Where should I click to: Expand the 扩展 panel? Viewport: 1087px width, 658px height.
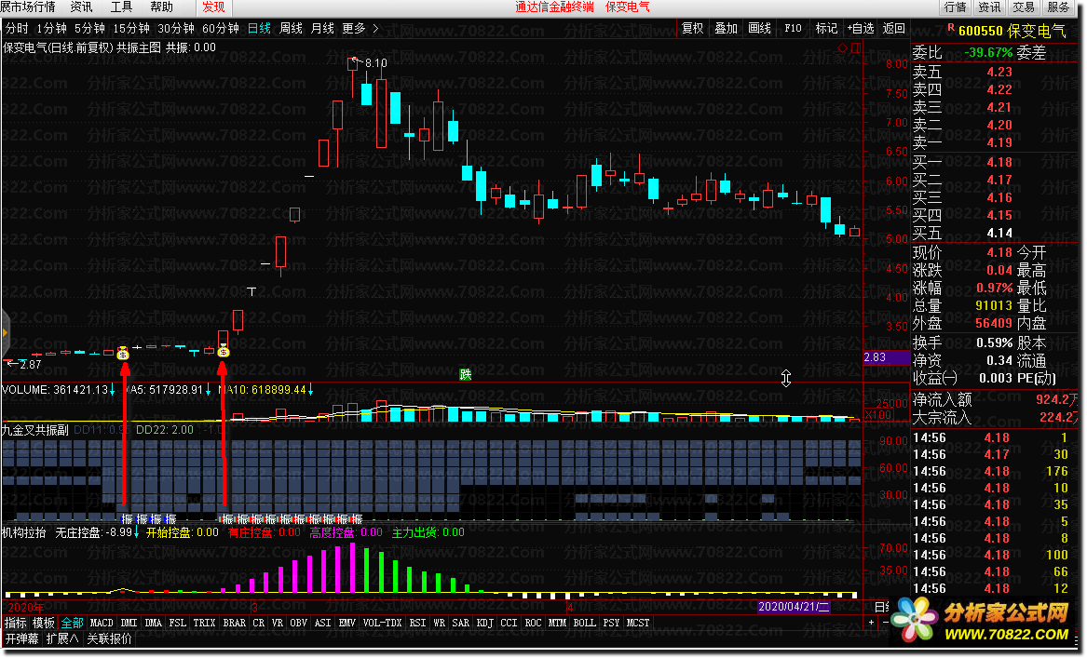(x=62, y=638)
